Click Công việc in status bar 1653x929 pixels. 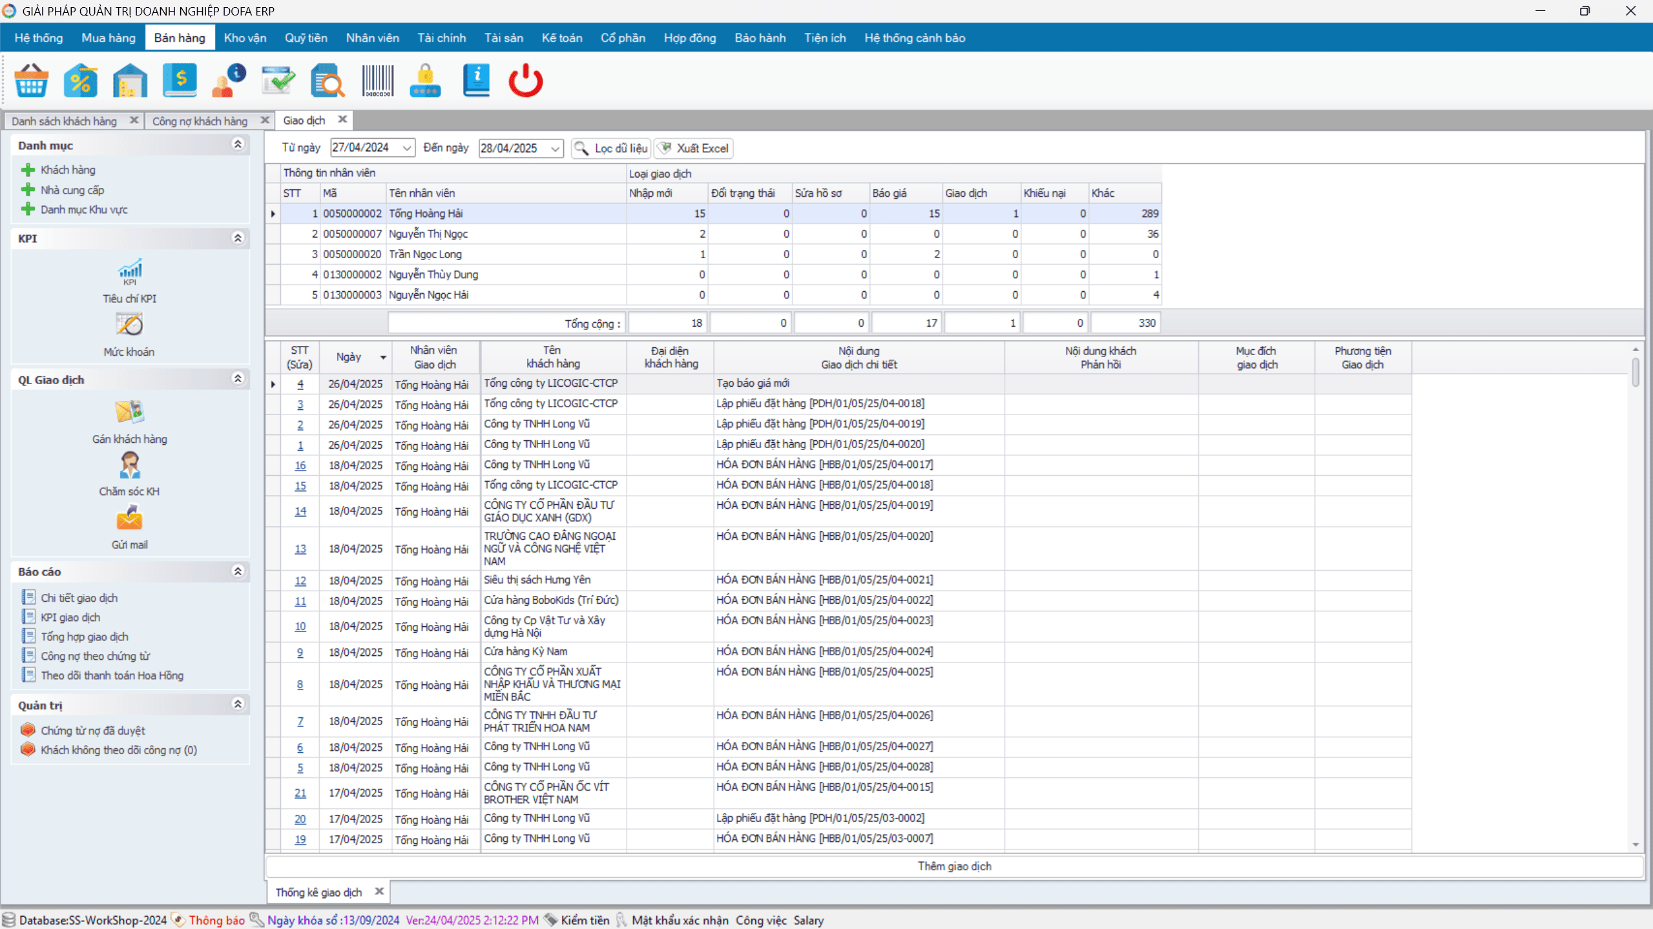[761, 920]
